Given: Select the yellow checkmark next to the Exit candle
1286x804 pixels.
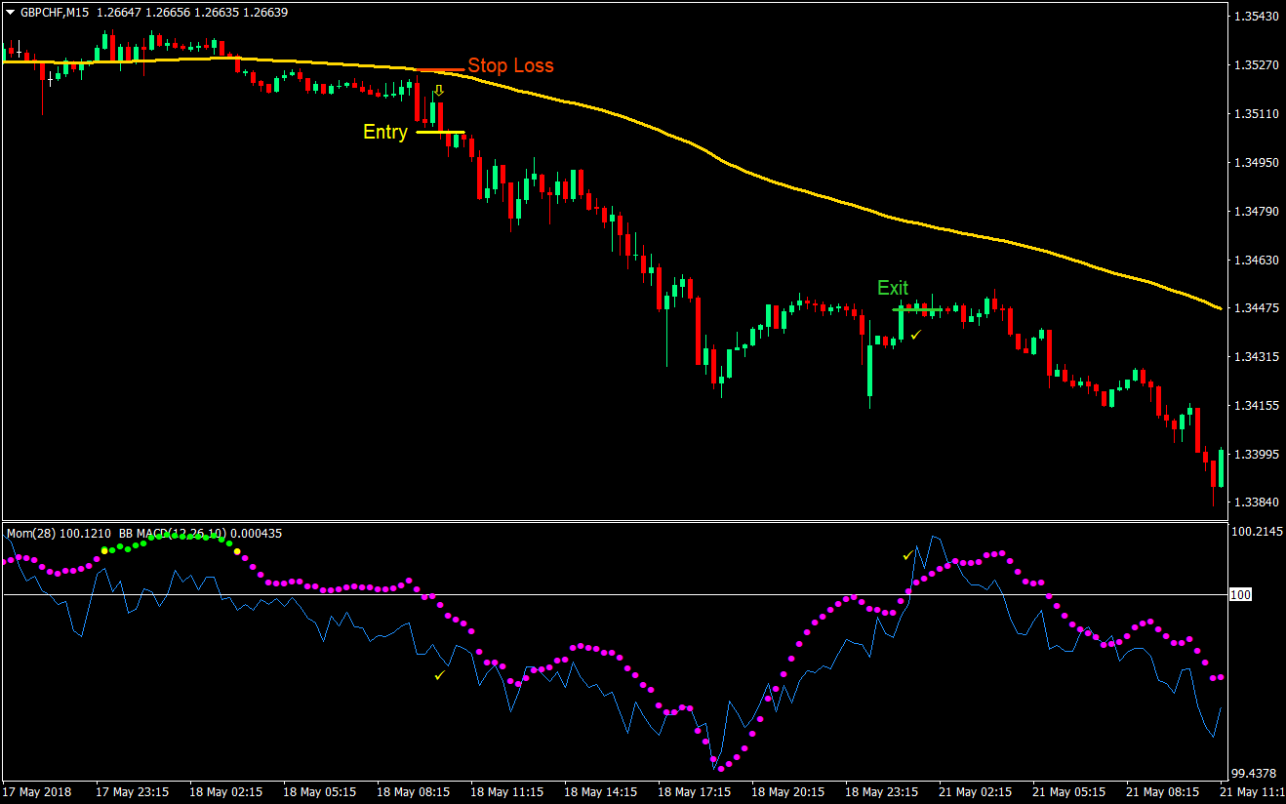Looking at the screenshot, I should pos(915,335).
